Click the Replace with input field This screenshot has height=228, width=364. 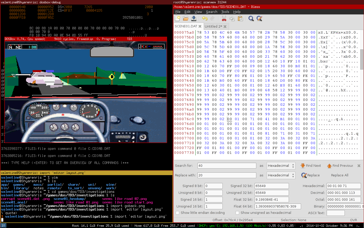tap(227, 175)
